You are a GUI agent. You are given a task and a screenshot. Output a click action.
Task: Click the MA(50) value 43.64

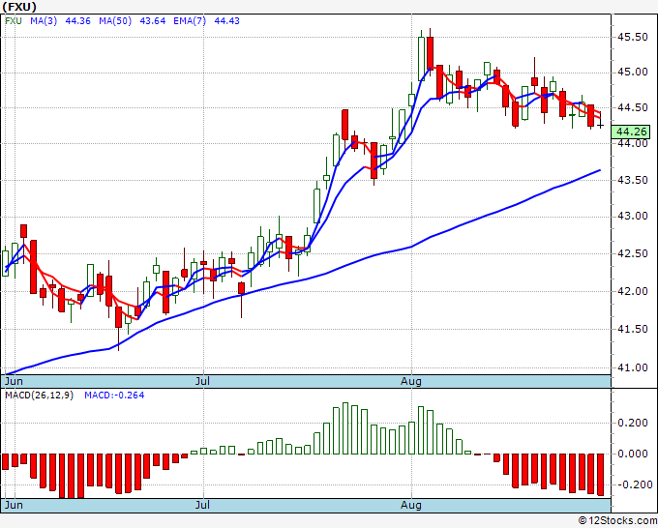(152, 21)
